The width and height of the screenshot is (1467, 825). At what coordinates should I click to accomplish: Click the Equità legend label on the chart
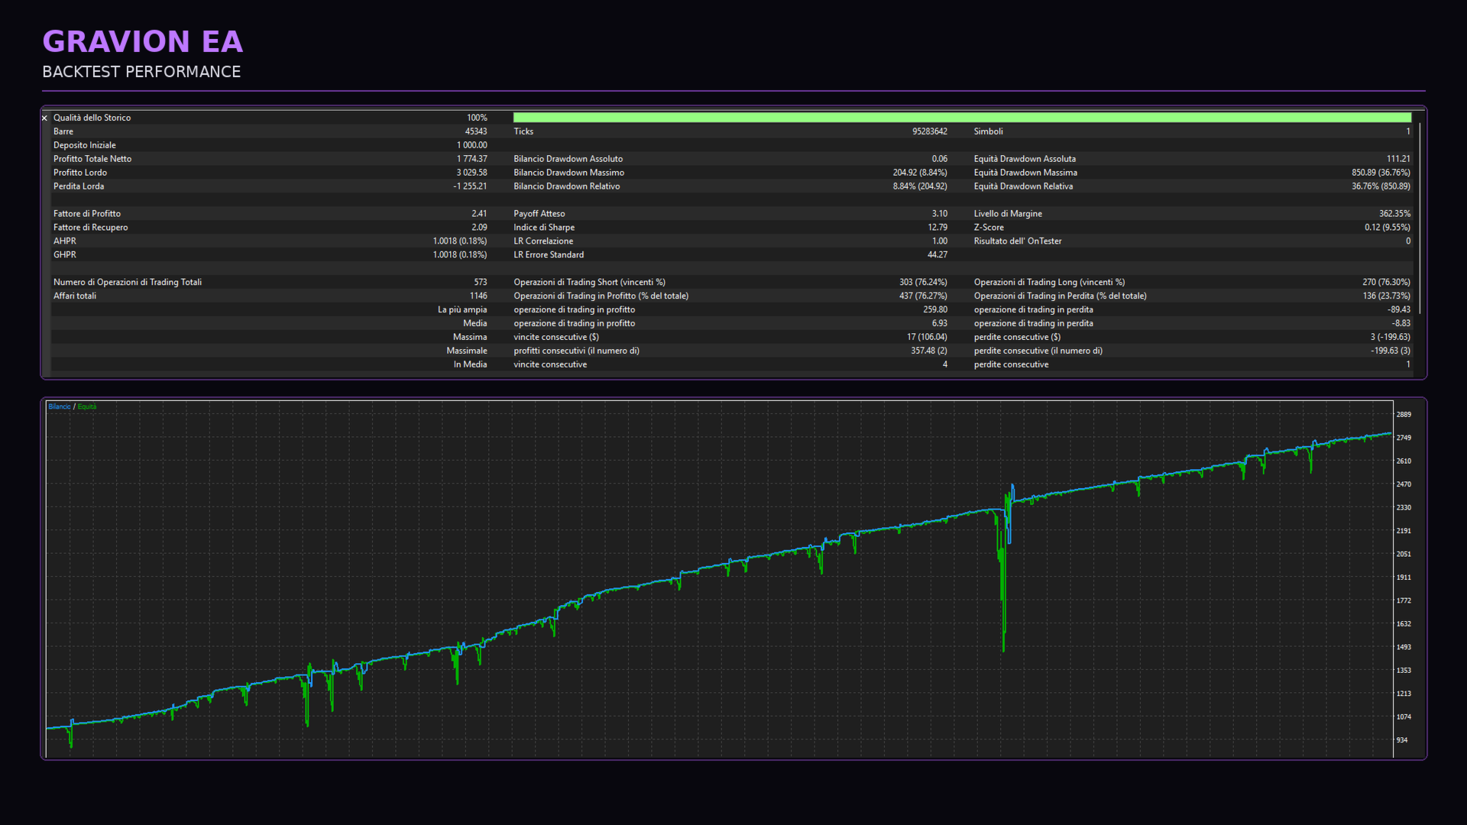click(x=87, y=406)
